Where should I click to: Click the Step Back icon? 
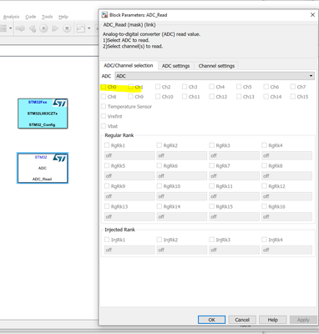click(x=33, y=28)
